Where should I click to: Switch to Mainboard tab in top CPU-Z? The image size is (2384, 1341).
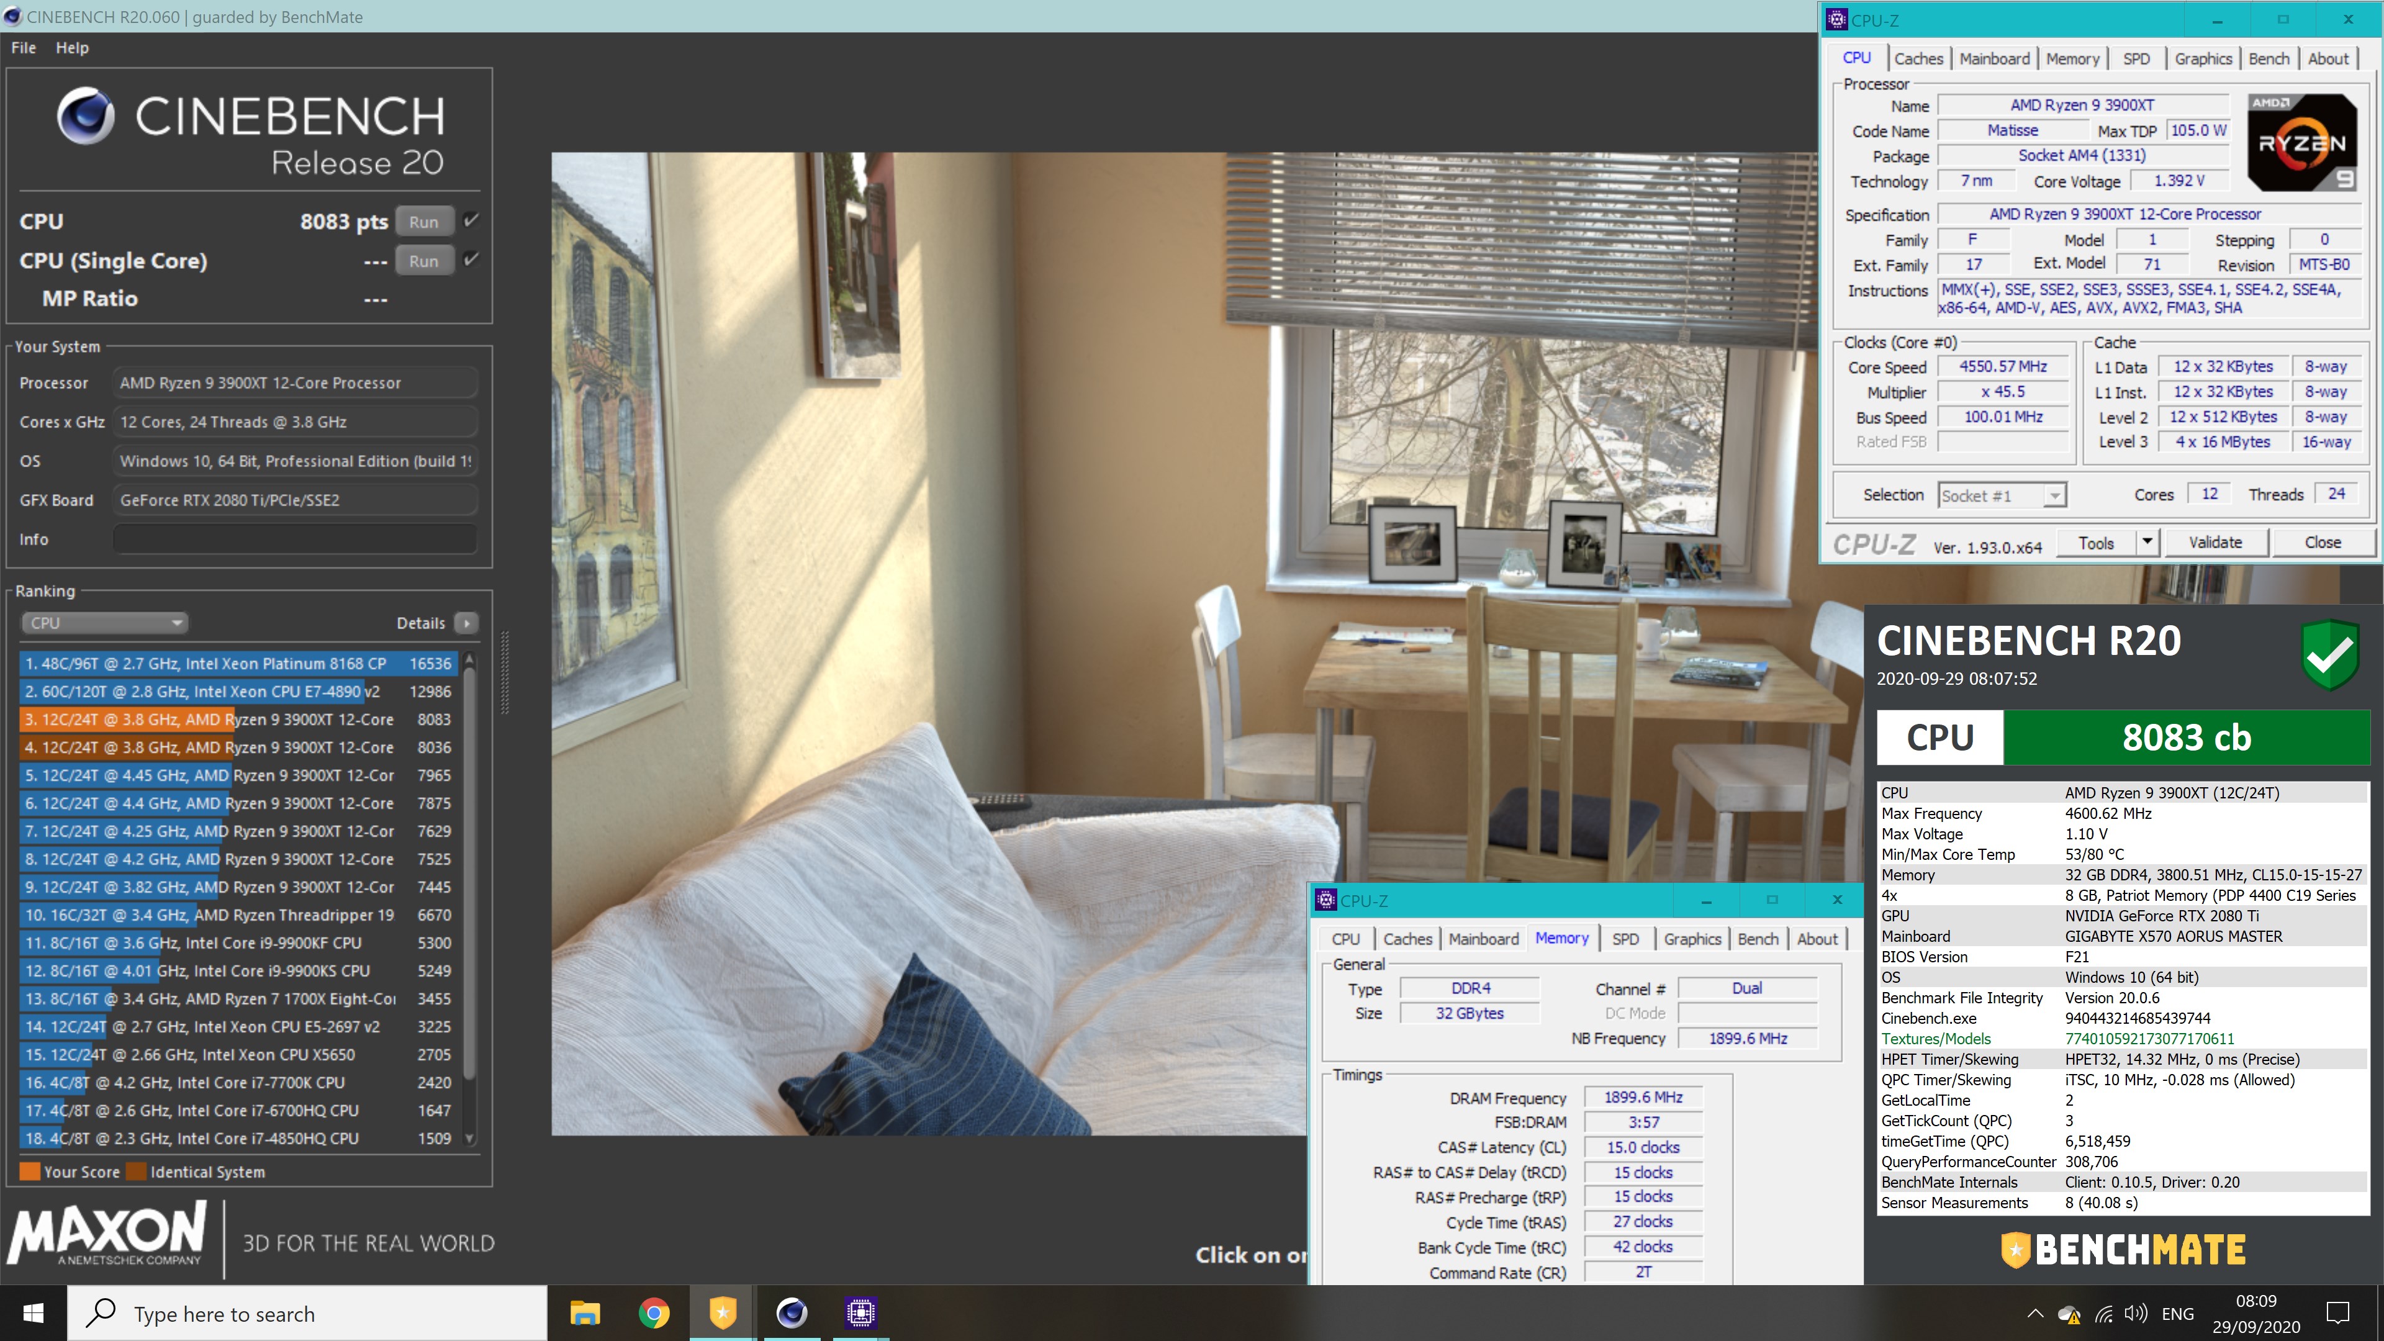pos(1994,58)
